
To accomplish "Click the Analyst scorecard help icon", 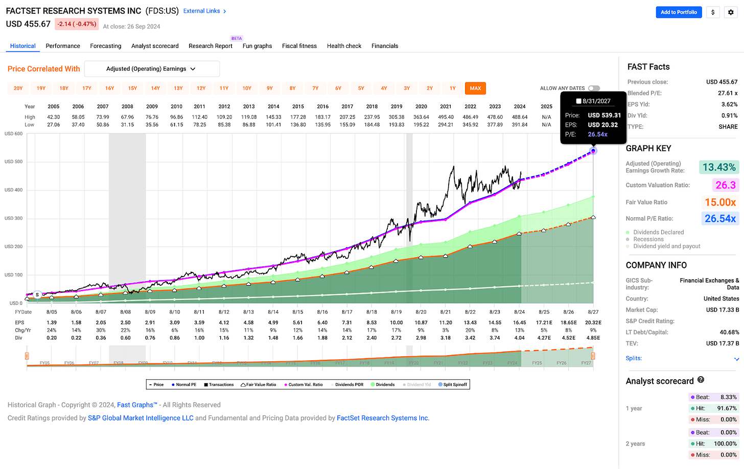I will 701,380.
